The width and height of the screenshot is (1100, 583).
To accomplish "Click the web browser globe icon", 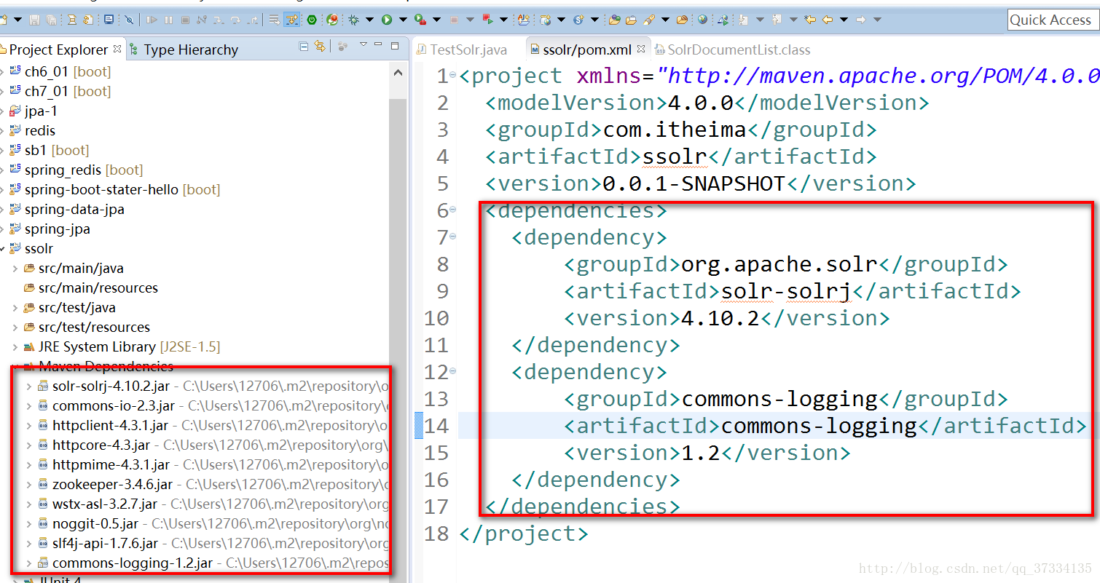I will tap(702, 20).
